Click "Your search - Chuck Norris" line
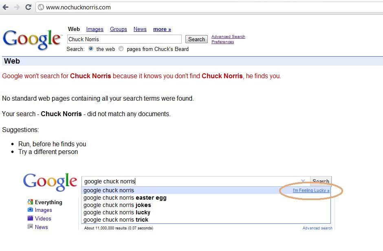 [86, 114]
